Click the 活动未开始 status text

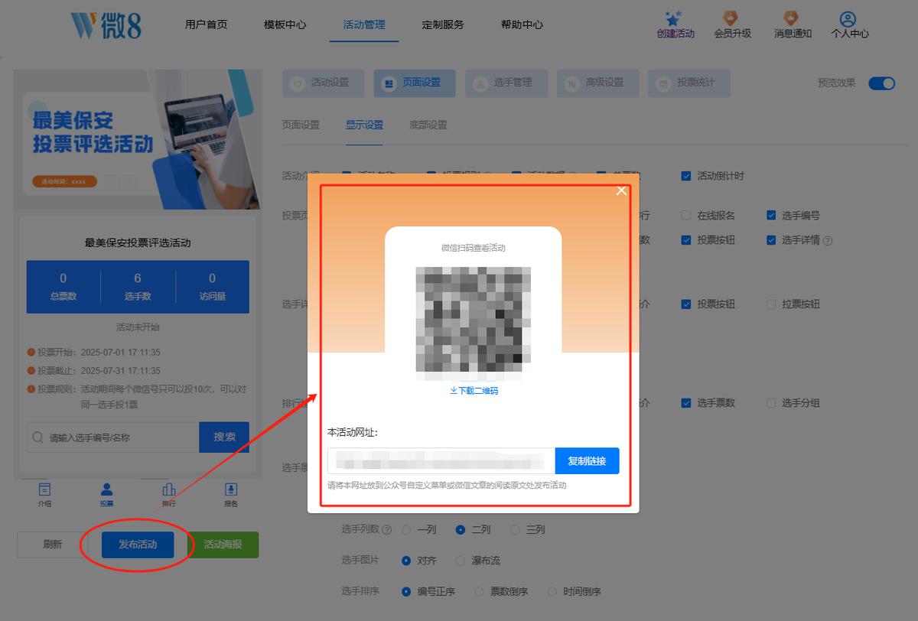(138, 327)
